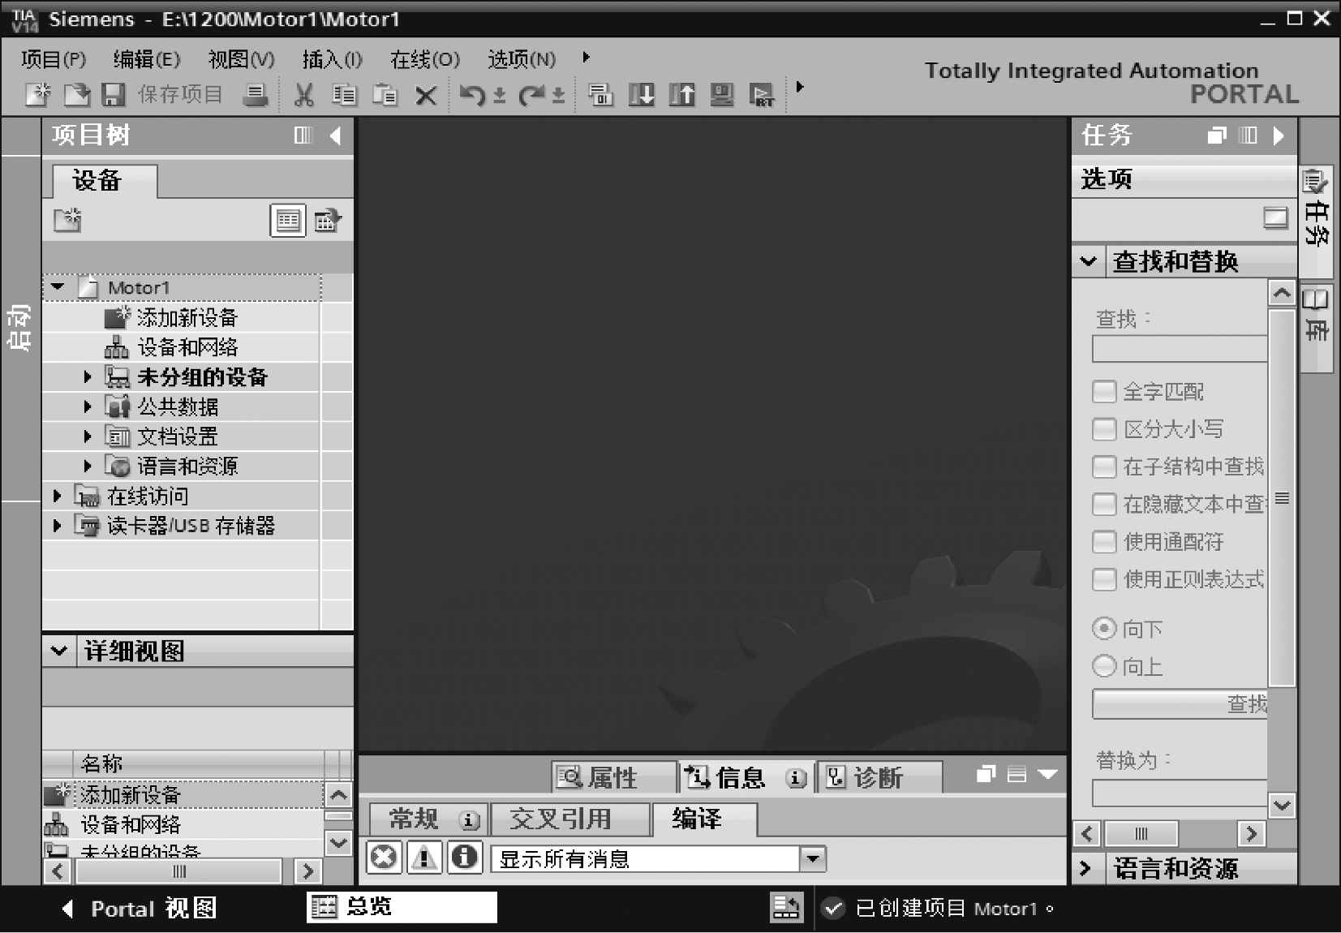
Task: Click the Undo arrow icon
Action: 472,95
